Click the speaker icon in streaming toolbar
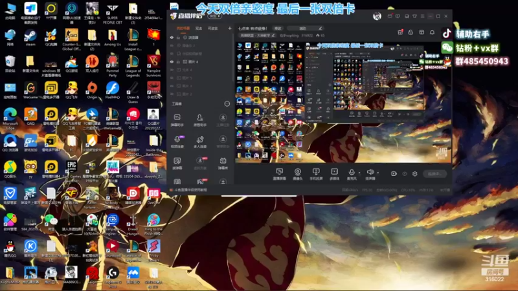This screenshot has height=291, width=518. 370,174
